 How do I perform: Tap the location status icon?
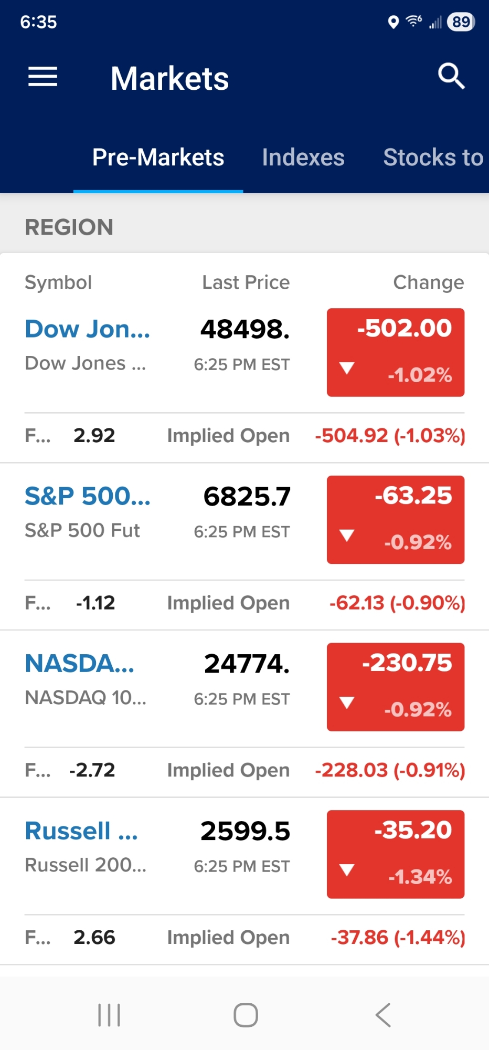393,22
